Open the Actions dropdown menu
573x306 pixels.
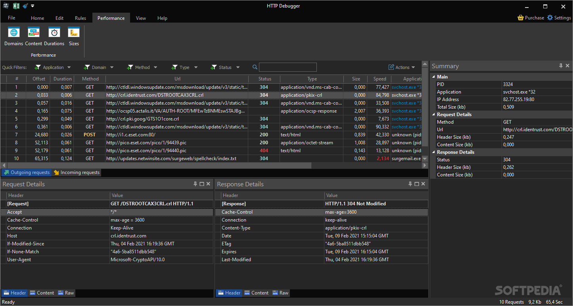402,67
